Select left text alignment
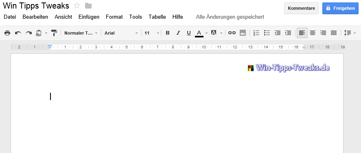 click(302, 33)
